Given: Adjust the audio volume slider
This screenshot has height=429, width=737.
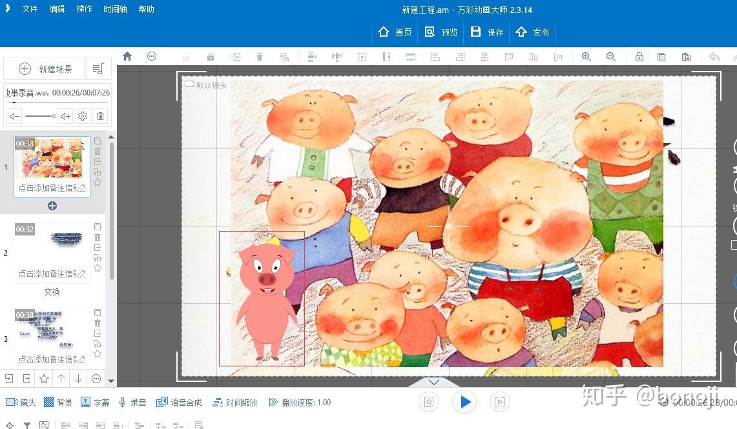Looking at the screenshot, I should [x=41, y=116].
